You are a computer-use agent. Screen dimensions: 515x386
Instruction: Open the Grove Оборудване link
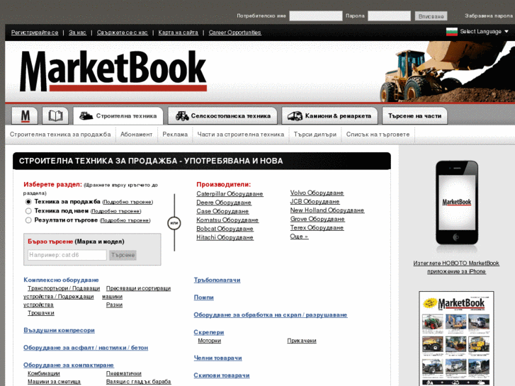[x=317, y=219]
